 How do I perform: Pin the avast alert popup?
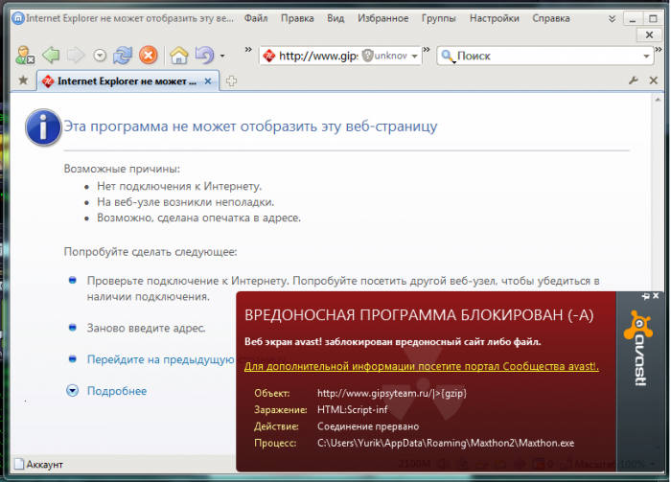pyautogui.click(x=645, y=296)
